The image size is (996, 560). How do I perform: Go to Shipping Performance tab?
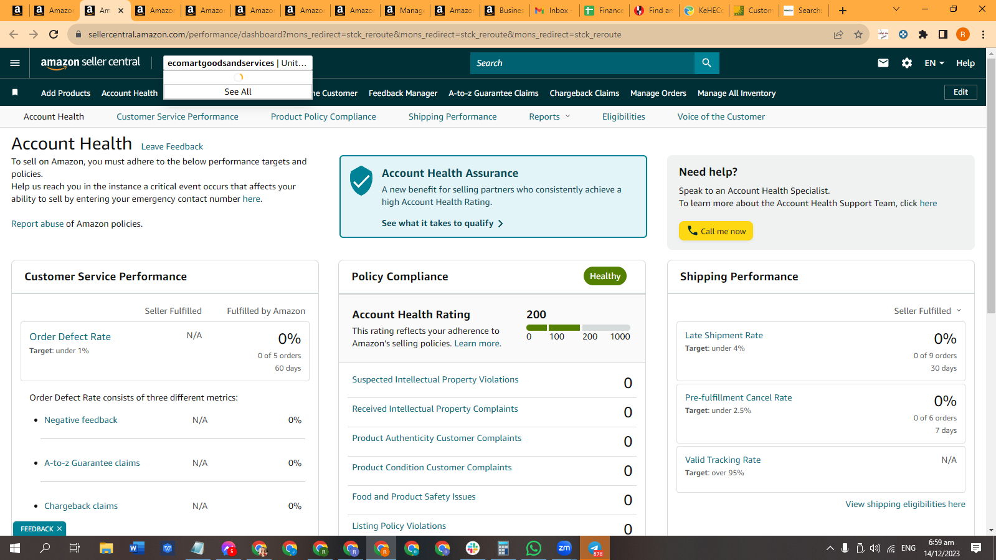coord(453,116)
